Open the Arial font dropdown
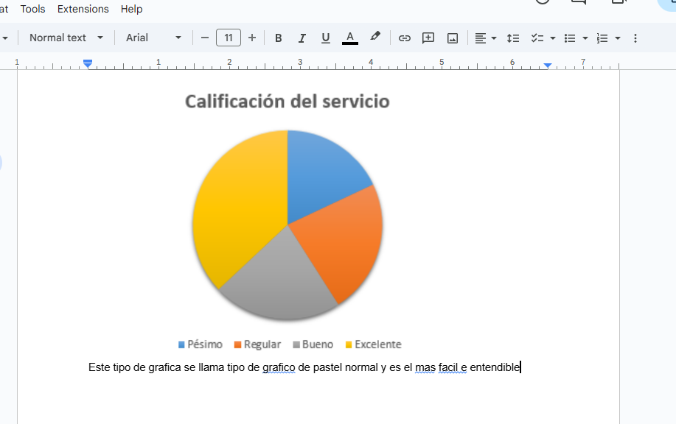This screenshot has width=676, height=424. point(153,38)
